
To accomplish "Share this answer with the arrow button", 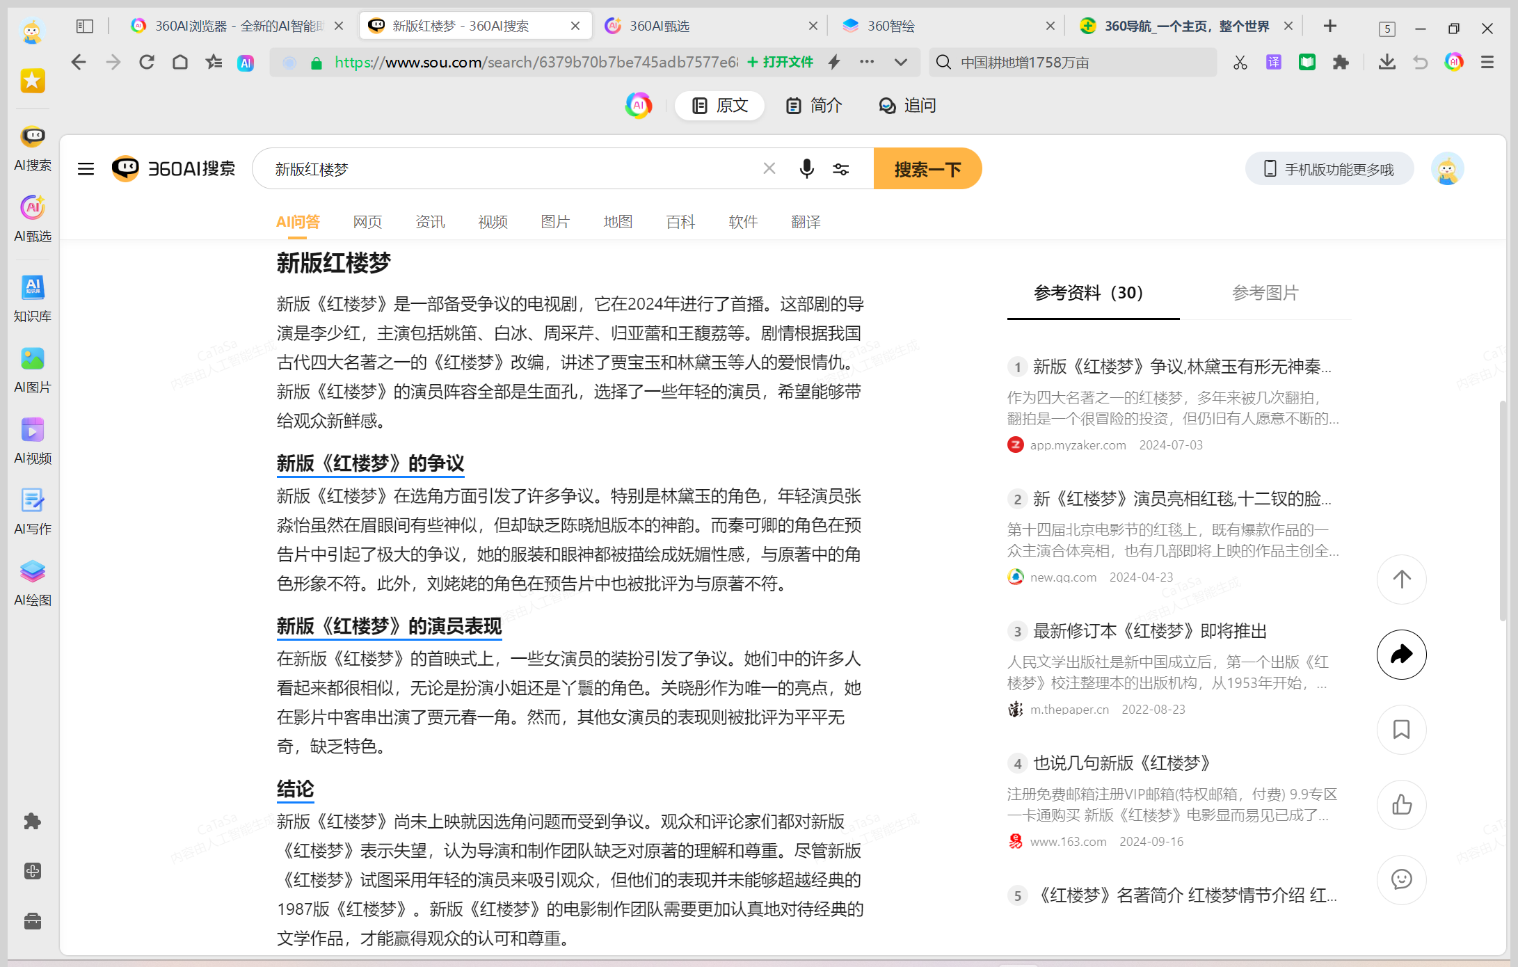I will (x=1402, y=655).
